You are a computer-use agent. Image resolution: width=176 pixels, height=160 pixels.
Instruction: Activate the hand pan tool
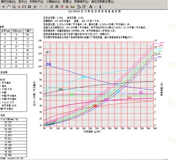point(9,6)
